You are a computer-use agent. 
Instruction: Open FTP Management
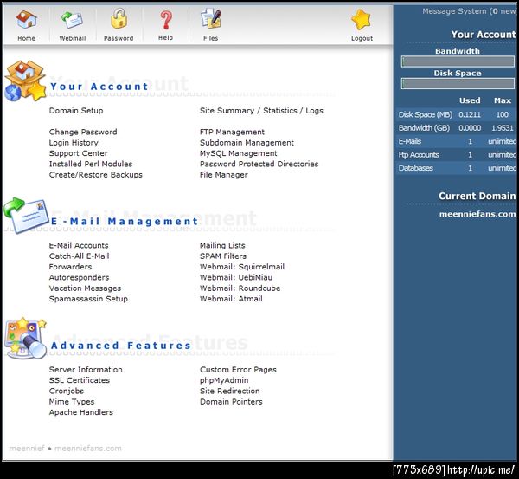[232, 132]
